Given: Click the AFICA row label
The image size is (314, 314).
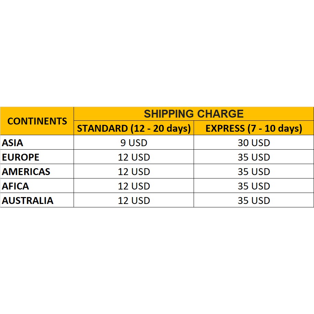Looking at the screenshot, I should [x=15, y=186].
